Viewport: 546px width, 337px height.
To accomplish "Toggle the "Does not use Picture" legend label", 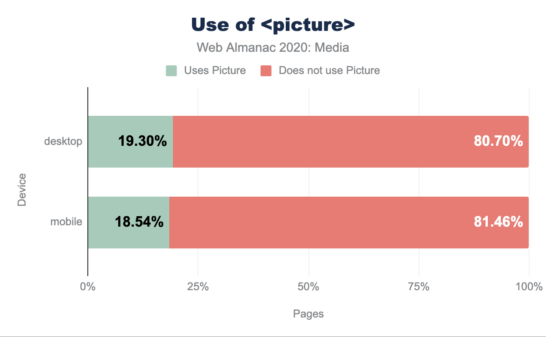I will 329,71.
